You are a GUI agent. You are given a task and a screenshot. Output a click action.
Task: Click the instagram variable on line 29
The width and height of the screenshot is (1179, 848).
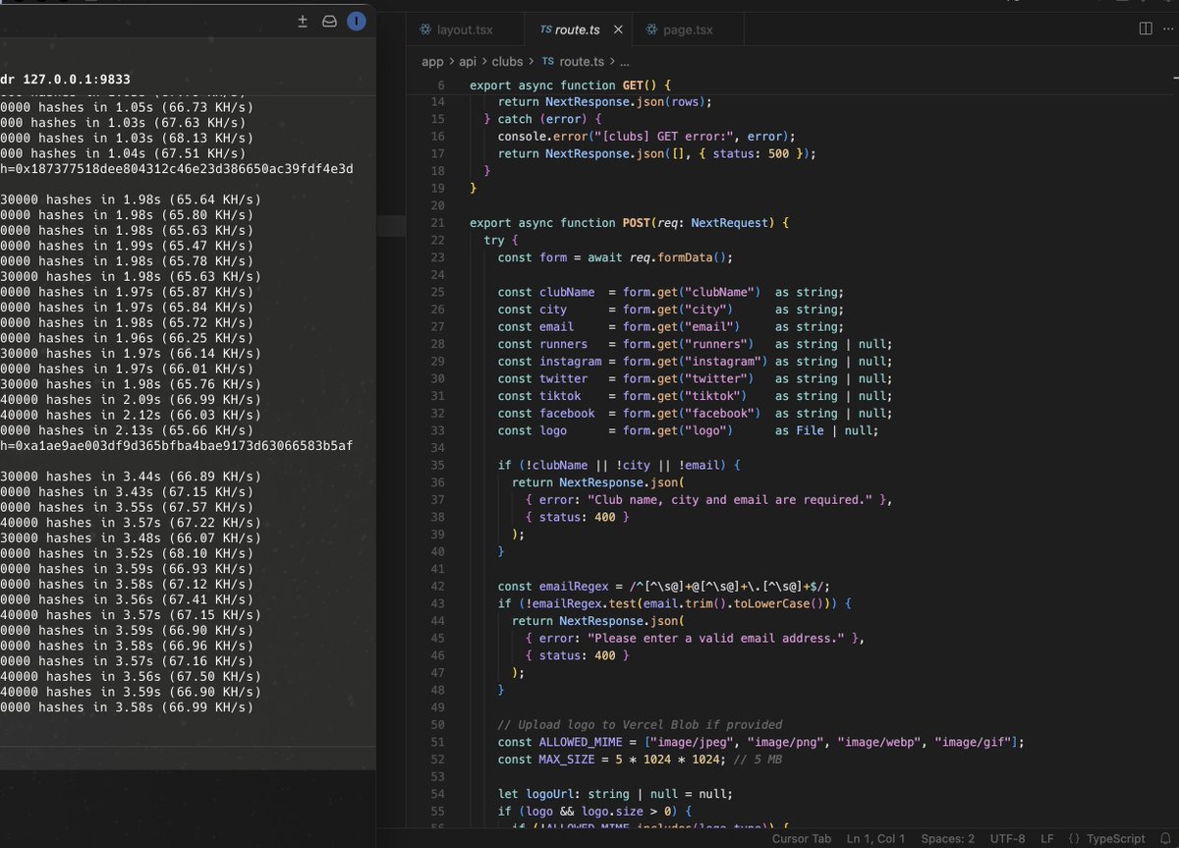click(x=570, y=362)
